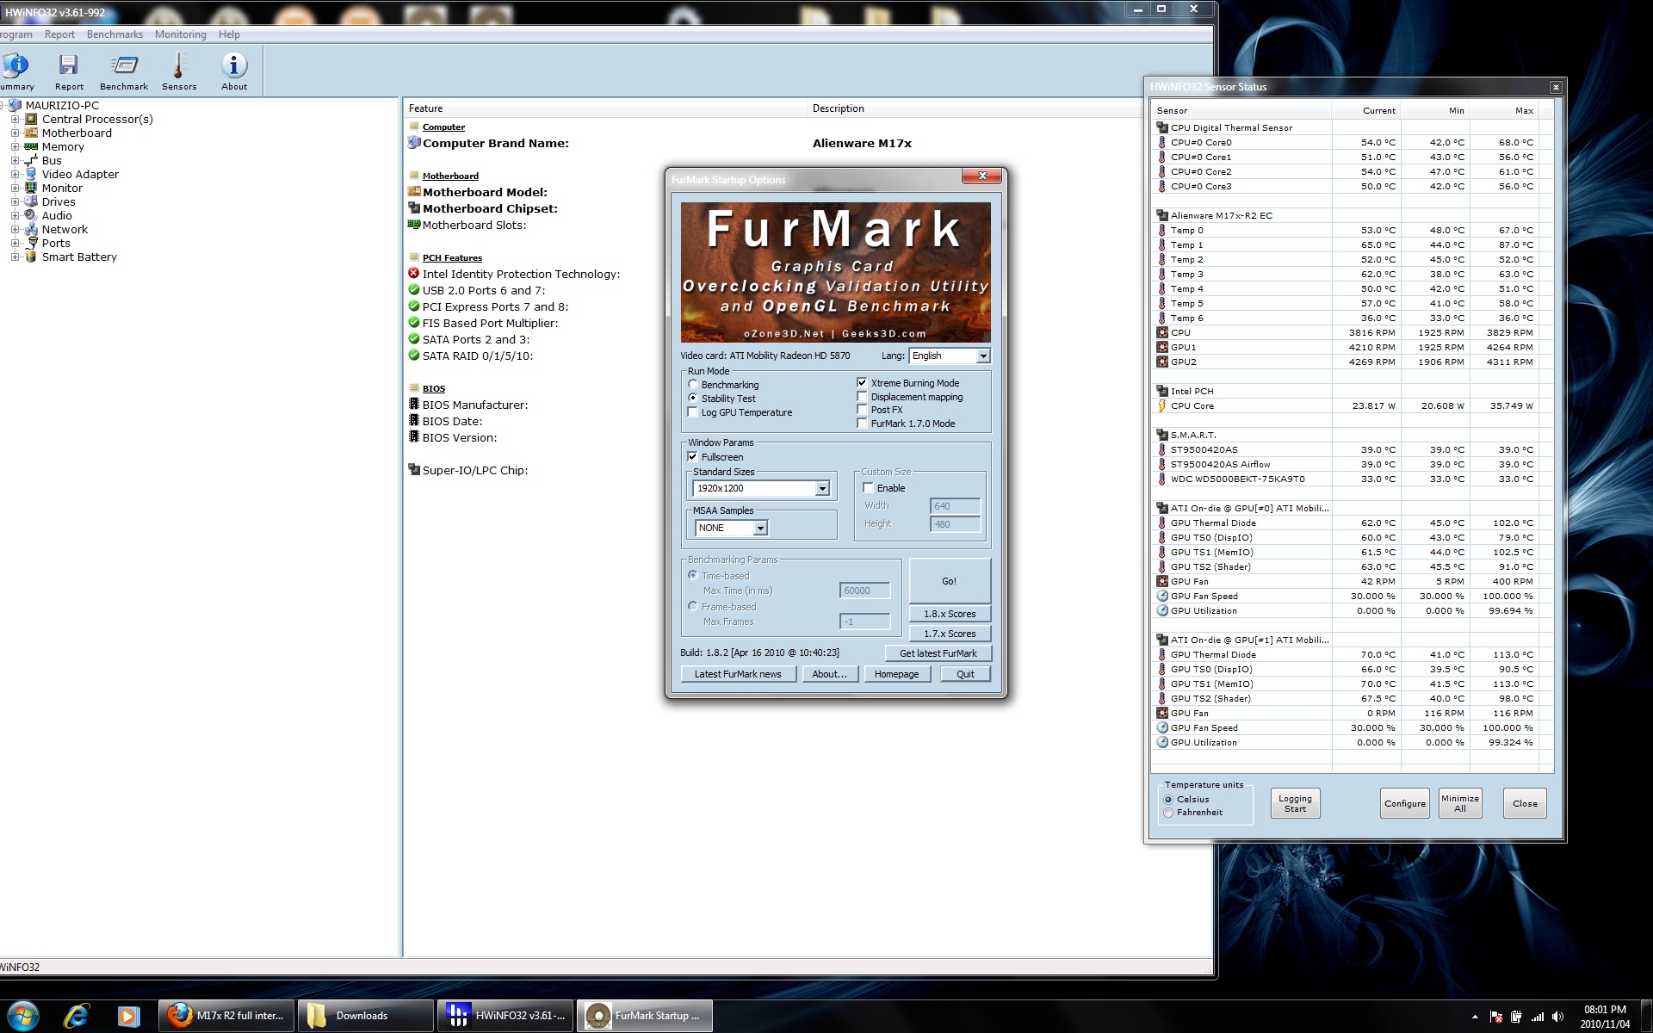
Task: Click the Configure button in Sensor Status
Action: tap(1405, 804)
